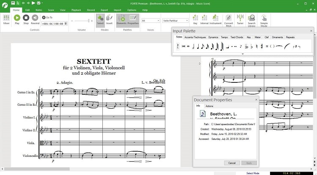Click the Go To button
Screen dimensions: 317x175
[47, 18]
